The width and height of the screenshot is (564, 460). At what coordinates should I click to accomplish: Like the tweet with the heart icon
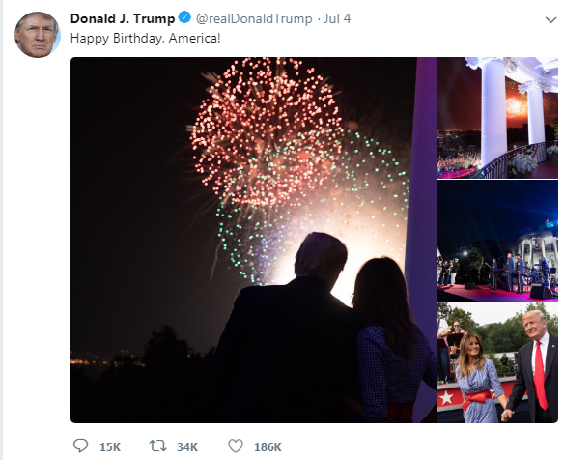(x=236, y=446)
